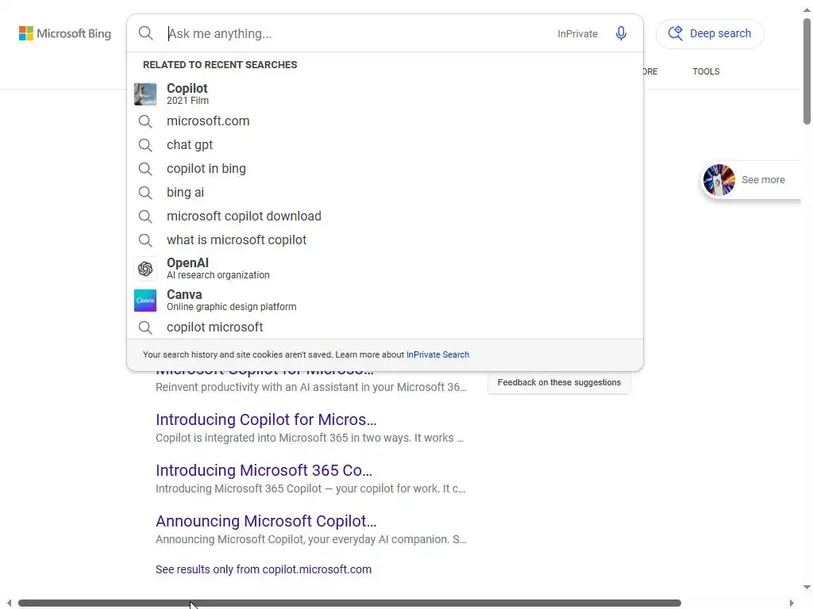
Task: Select bing ai suggestion
Action: [385, 193]
